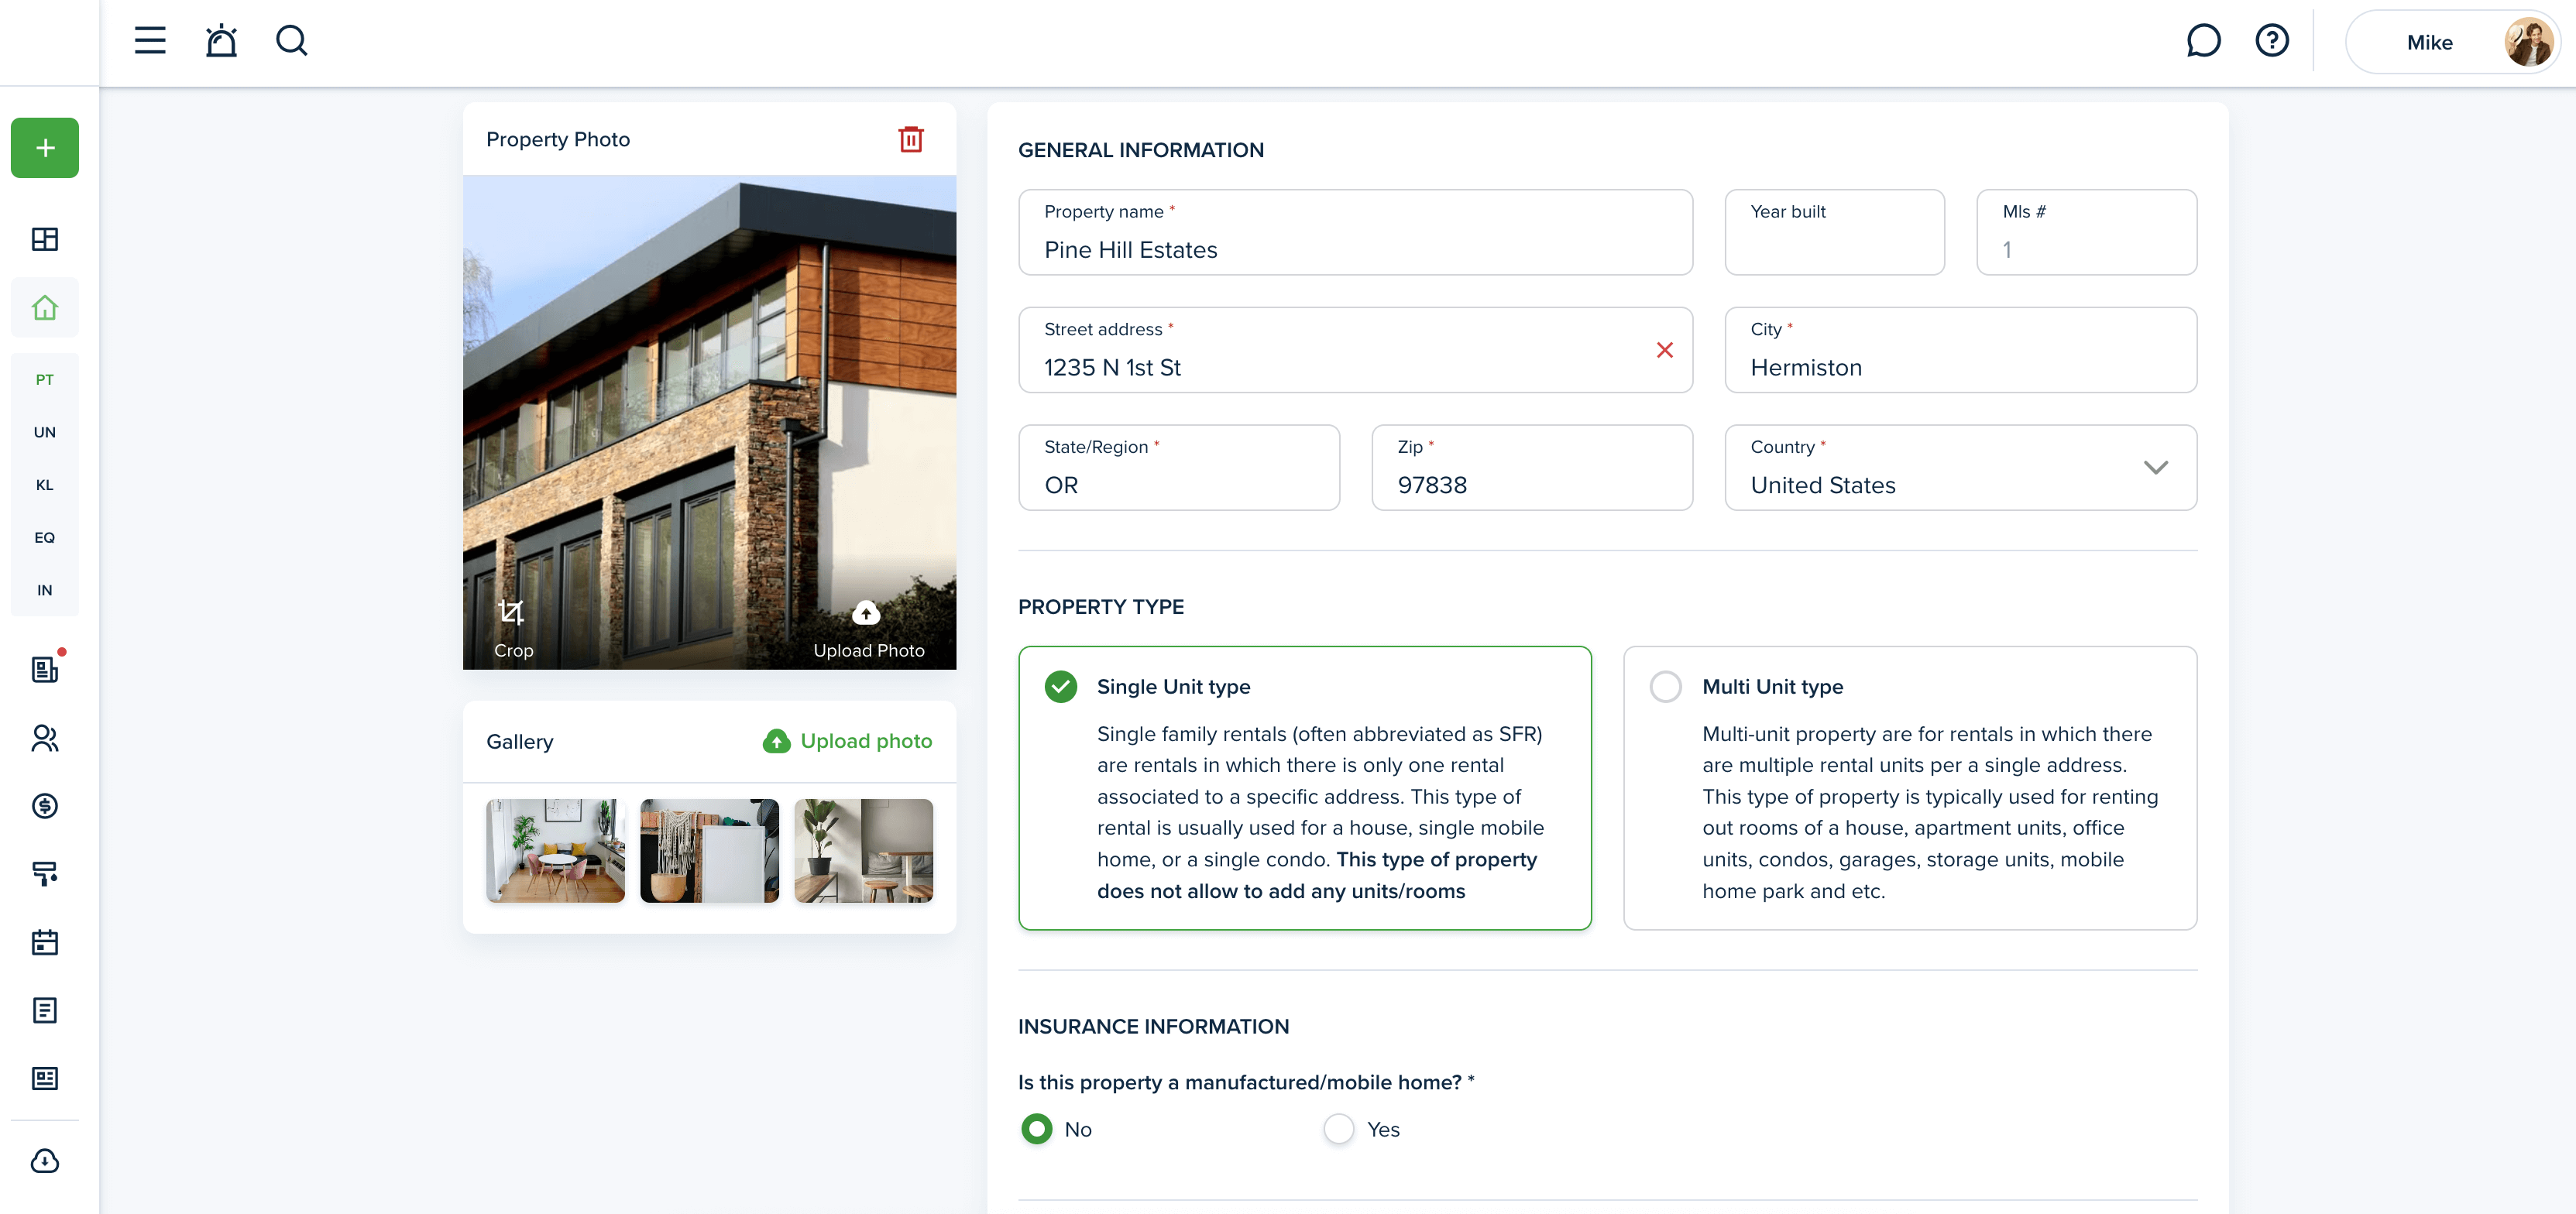Edit the Zip field 97838

[x=1532, y=468]
